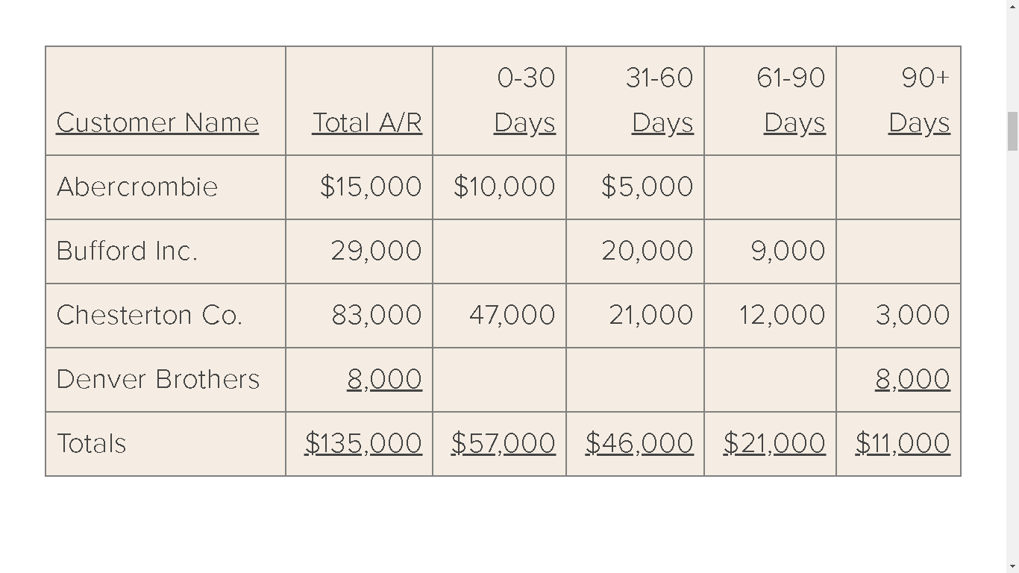The image size is (1019, 573).
Task: Click the scrollbar up arrow
Action: 1012,6
